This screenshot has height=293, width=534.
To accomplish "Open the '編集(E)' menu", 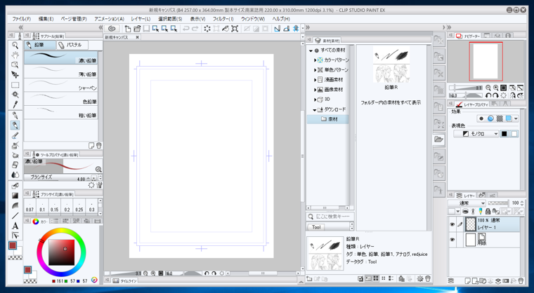I will point(46,19).
